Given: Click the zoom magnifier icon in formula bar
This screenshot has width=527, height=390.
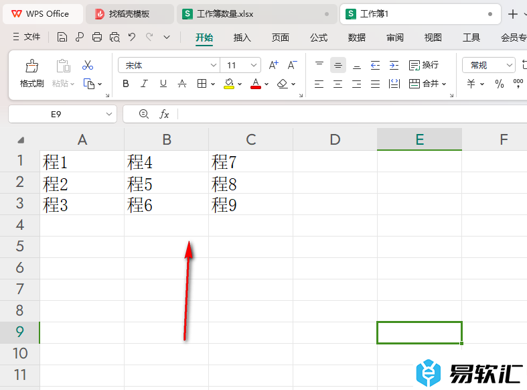Looking at the screenshot, I should tap(144, 114).
